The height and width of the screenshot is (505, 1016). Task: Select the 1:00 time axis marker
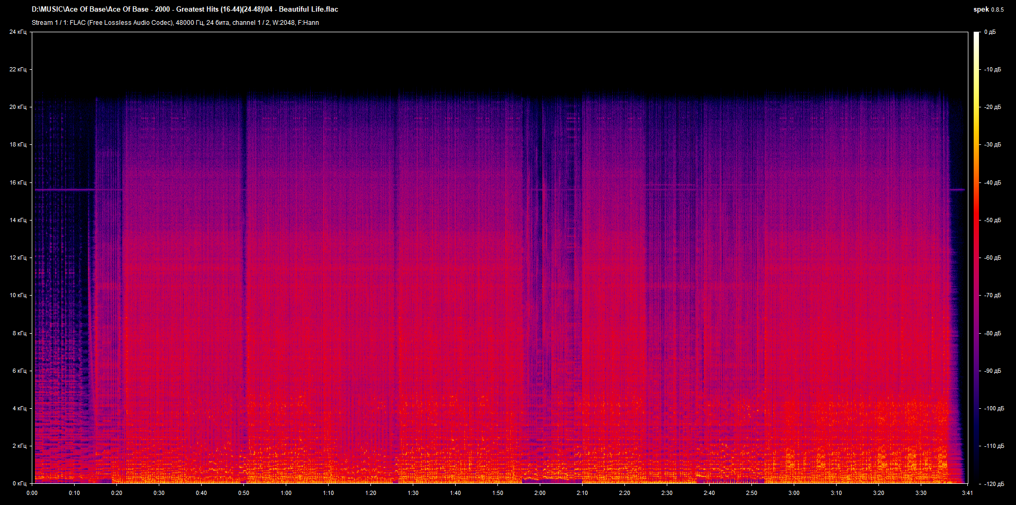(286, 493)
